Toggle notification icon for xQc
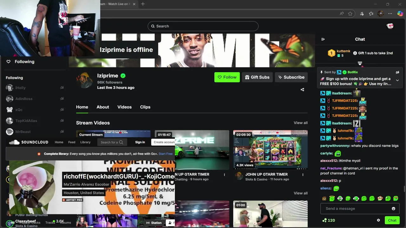Screen dimensions: 406x228 (62, 110)
